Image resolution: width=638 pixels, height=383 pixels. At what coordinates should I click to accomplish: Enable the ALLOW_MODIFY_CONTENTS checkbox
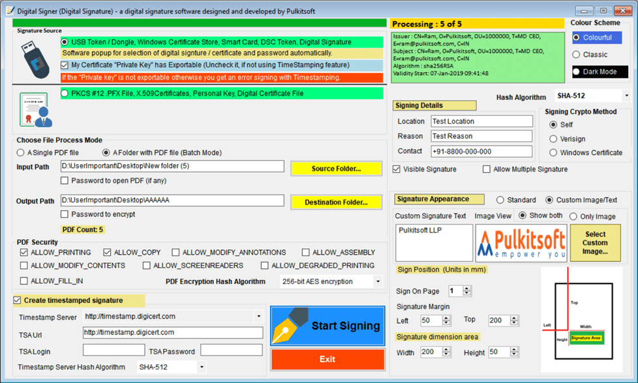click(24, 266)
